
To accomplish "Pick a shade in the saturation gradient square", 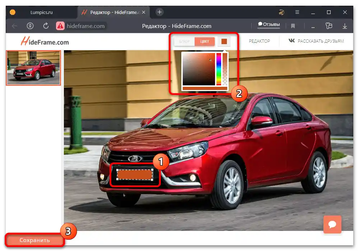I will (199, 69).
